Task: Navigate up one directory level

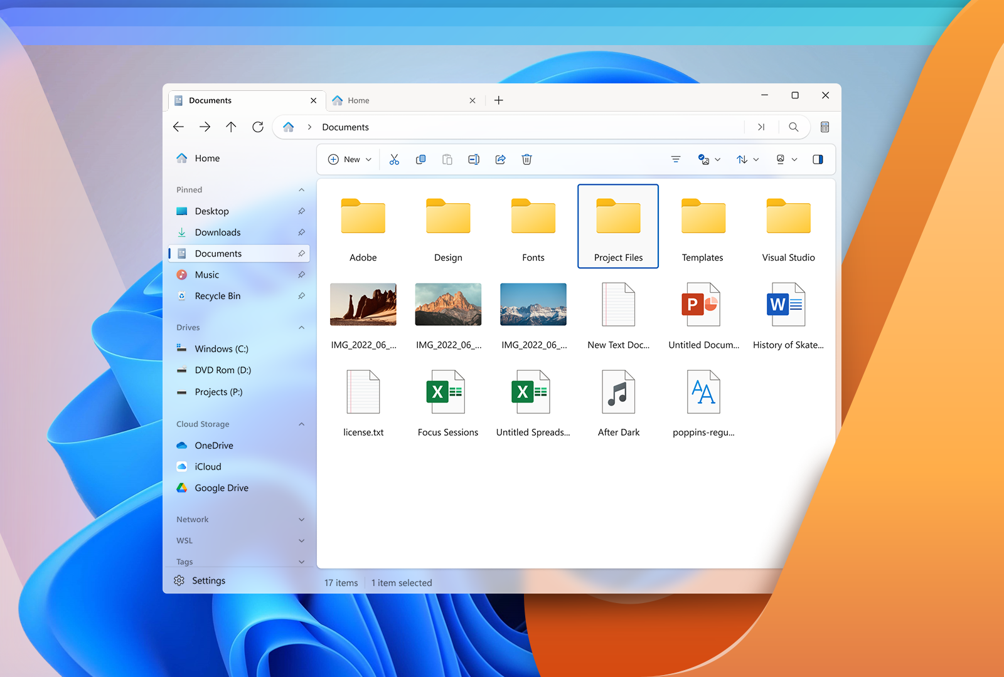Action: click(231, 127)
